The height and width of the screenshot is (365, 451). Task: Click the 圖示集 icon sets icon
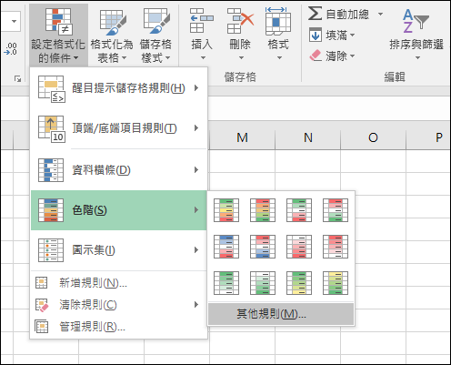pyautogui.click(x=51, y=250)
